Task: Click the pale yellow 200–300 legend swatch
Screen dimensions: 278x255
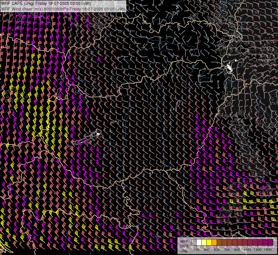Action: 204,242
